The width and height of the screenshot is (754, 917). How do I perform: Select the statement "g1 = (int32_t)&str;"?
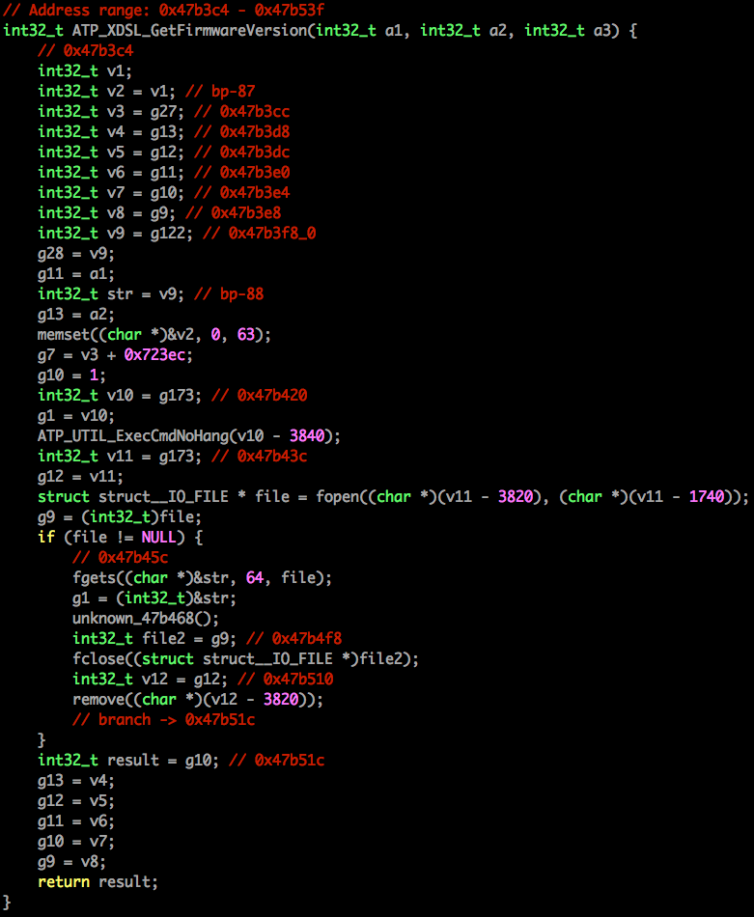154,598
